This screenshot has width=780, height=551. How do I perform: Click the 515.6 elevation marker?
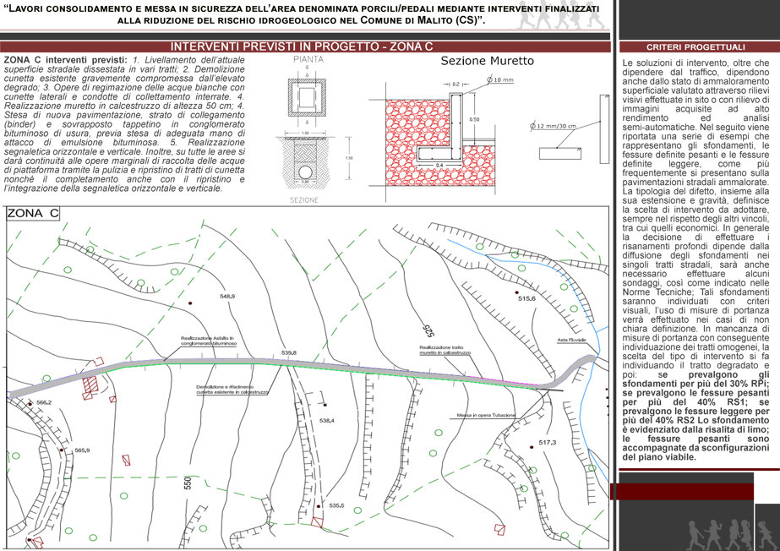pyautogui.click(x=526, y=297)
